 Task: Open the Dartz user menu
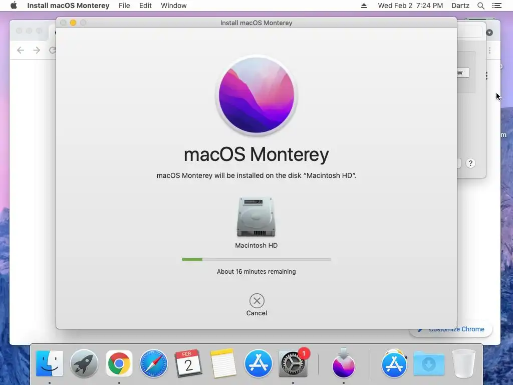coord(460,6)
